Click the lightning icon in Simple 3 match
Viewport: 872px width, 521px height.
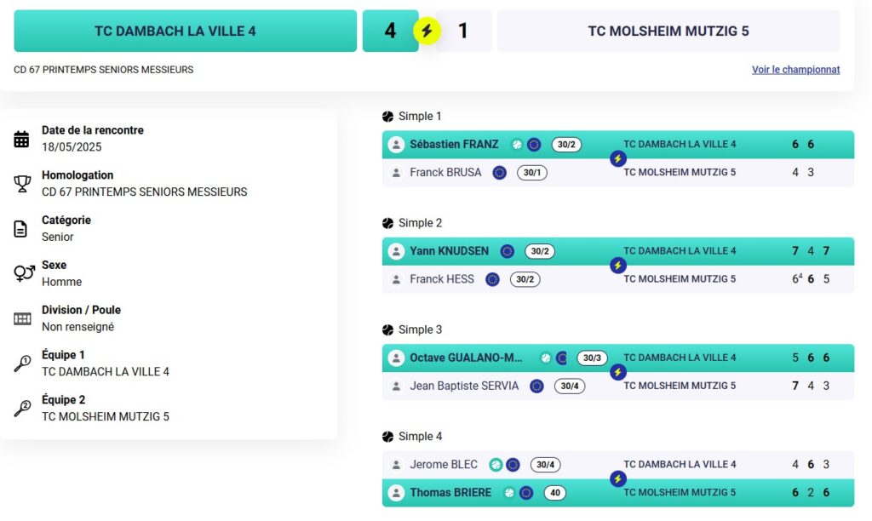[617, 372]
